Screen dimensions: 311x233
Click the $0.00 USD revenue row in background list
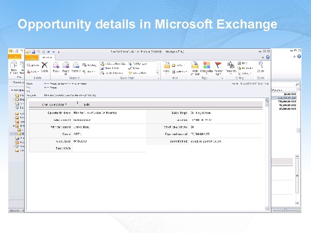pos(284,94)
